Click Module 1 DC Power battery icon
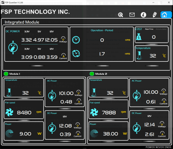 tap(52, 128)
